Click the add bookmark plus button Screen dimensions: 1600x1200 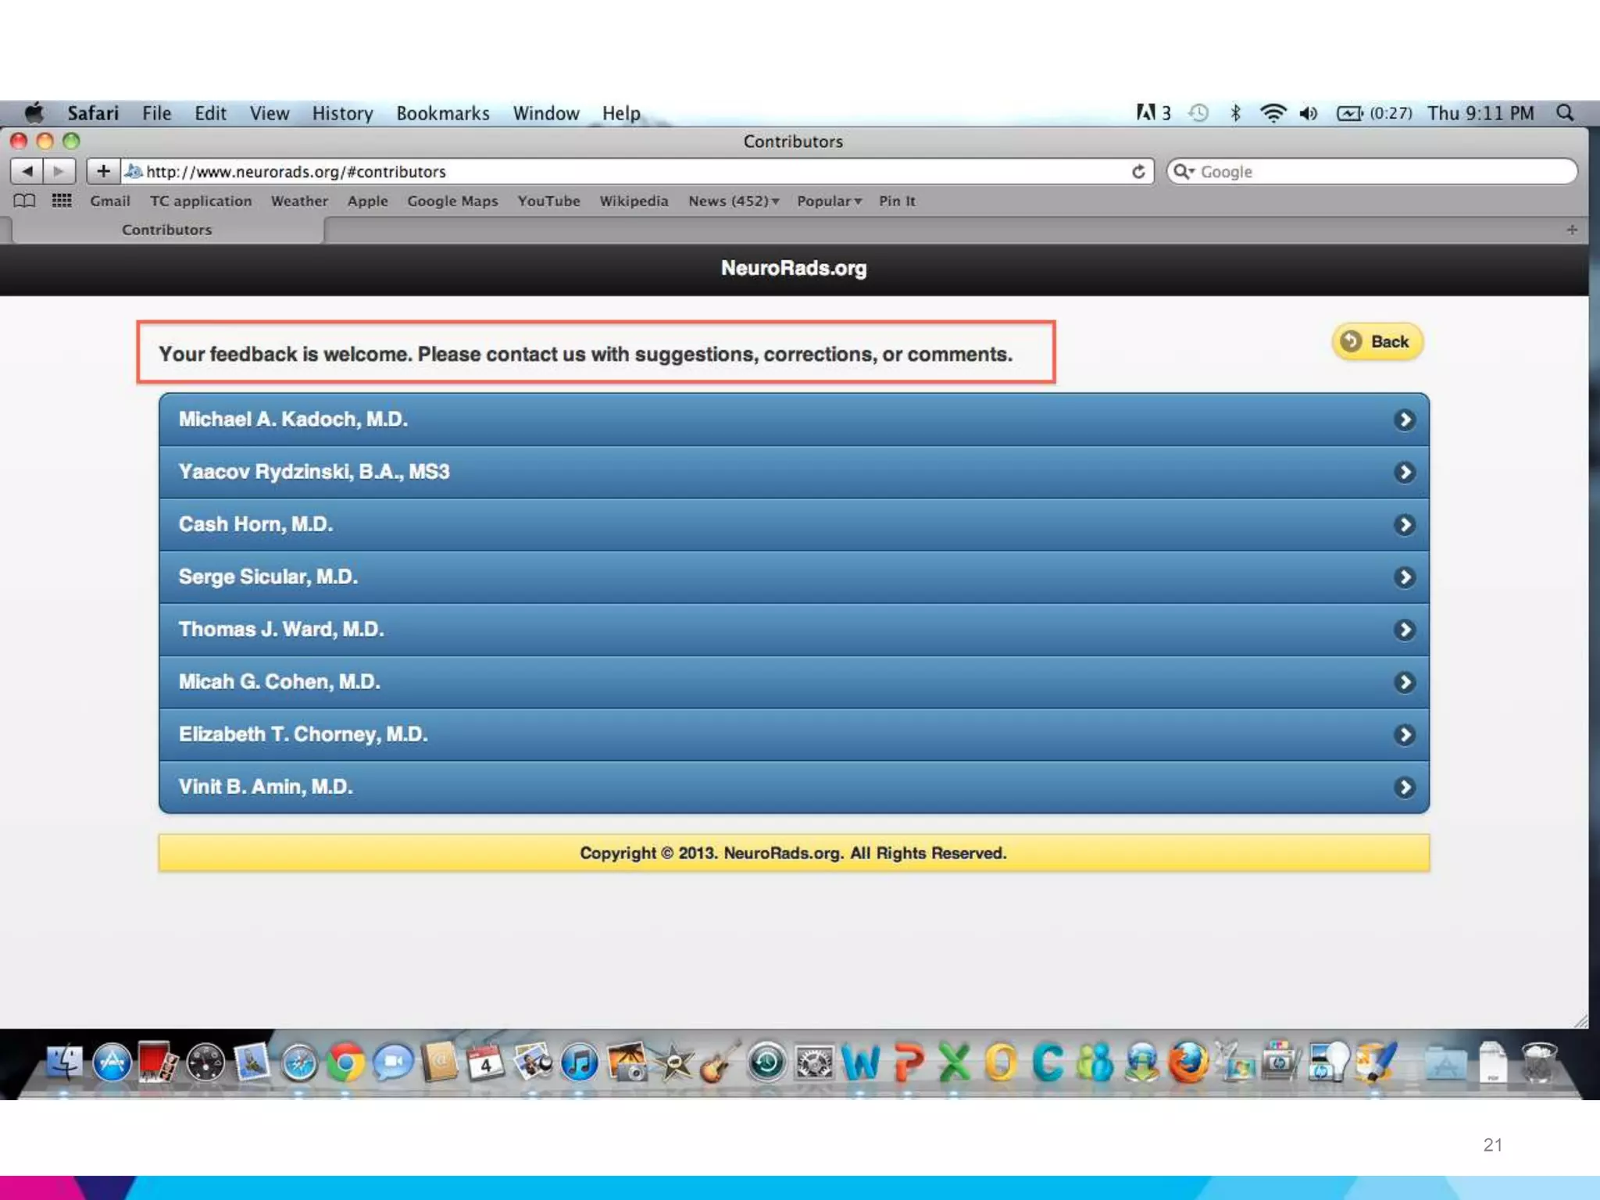pyautogui.click(x=103, y=170)
